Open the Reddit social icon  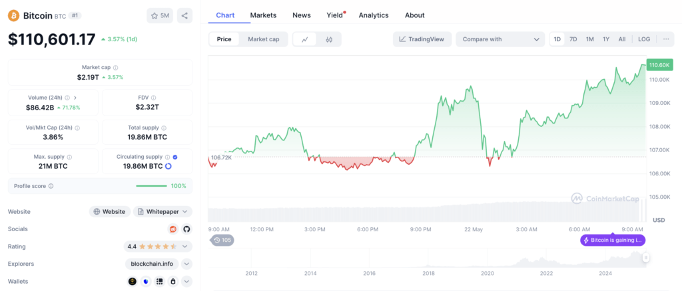pos(173,229)
